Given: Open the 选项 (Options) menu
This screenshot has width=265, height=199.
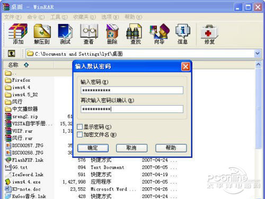Looking at the screenshot, I should 110,17.
